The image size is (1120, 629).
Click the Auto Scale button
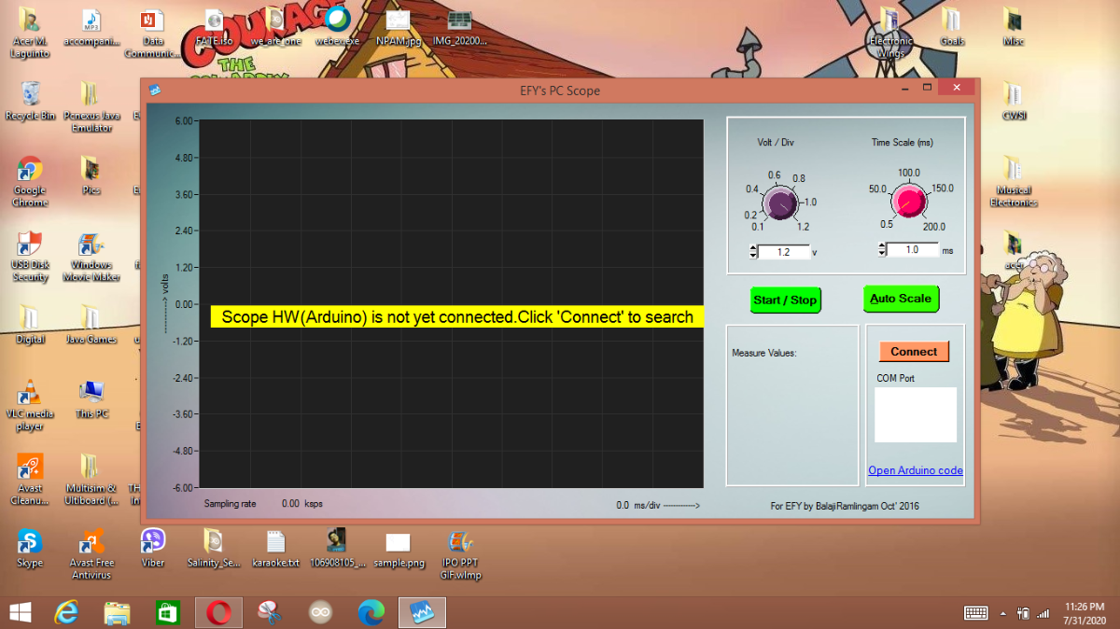[x=901, y=299]
